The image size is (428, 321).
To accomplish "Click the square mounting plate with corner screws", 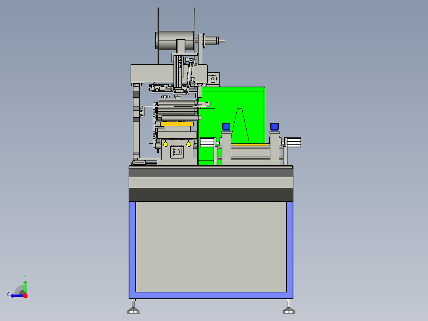I will pos(177,153).
